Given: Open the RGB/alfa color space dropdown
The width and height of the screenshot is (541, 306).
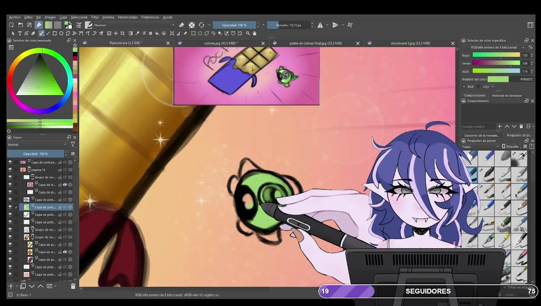Looking at the screenshot, I should 493,48.
